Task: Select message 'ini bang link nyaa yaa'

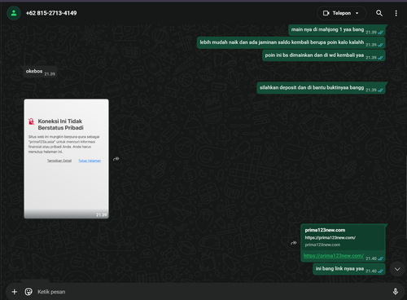Action: click(349, 269)
